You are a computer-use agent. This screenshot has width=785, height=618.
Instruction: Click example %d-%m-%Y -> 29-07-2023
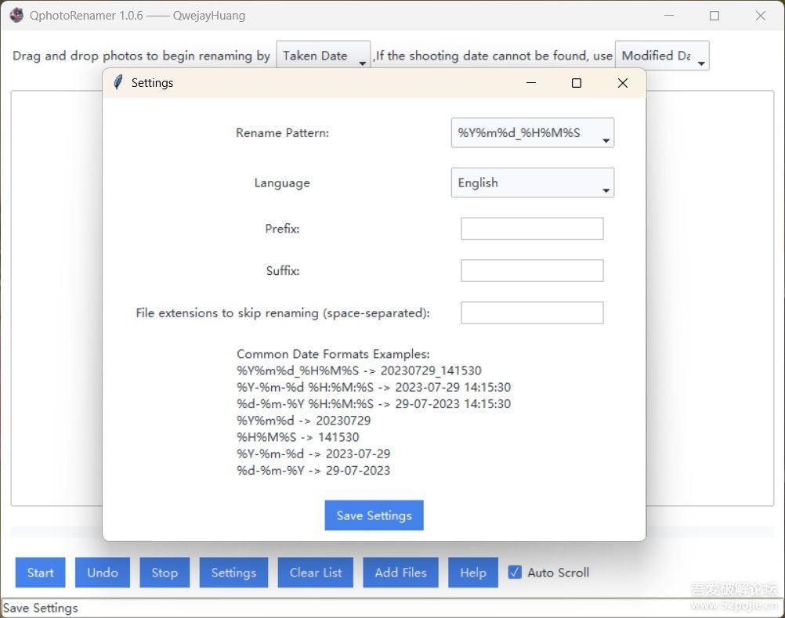313,471
